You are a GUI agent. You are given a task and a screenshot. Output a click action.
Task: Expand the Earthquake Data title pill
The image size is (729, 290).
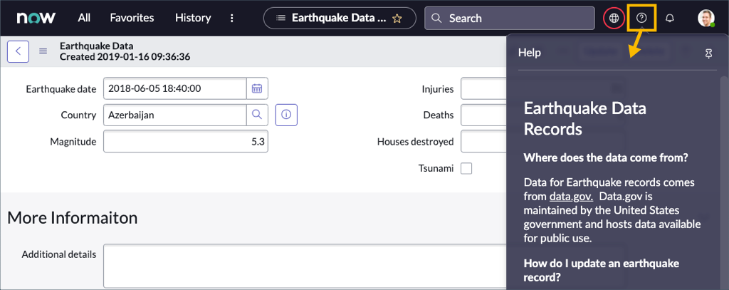[331, 18]
